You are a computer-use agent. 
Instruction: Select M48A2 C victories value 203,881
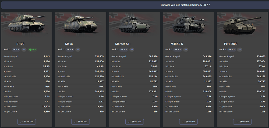(207, 61)
